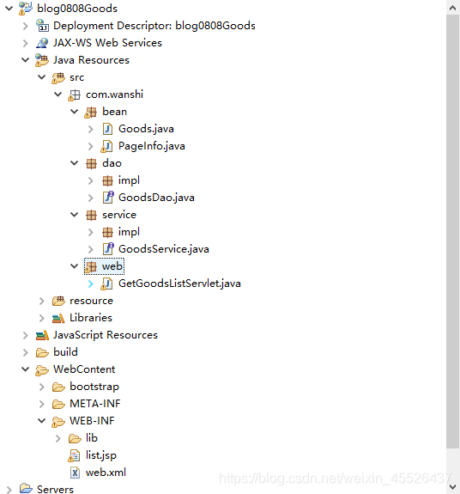Click the lib folder icon

click(75, 438)
